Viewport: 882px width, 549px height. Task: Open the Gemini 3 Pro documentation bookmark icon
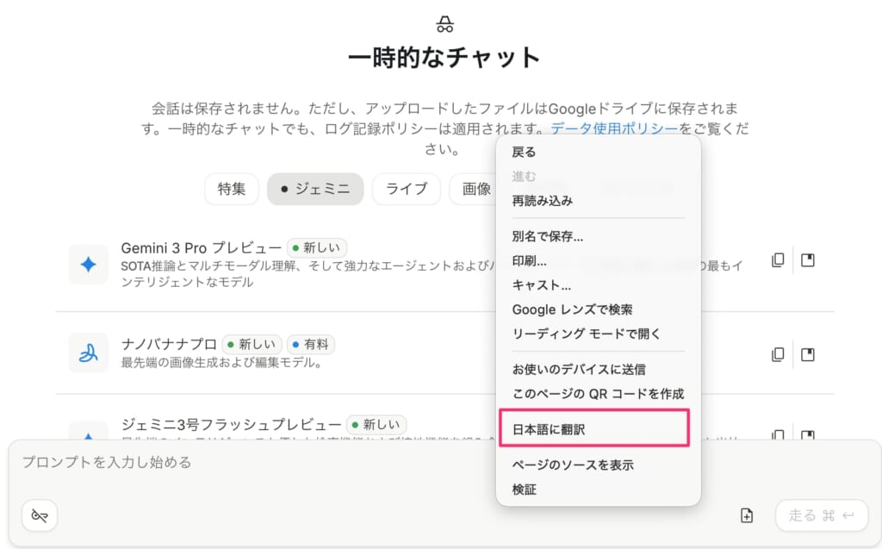pyautogui.click(x=807, y=260)
